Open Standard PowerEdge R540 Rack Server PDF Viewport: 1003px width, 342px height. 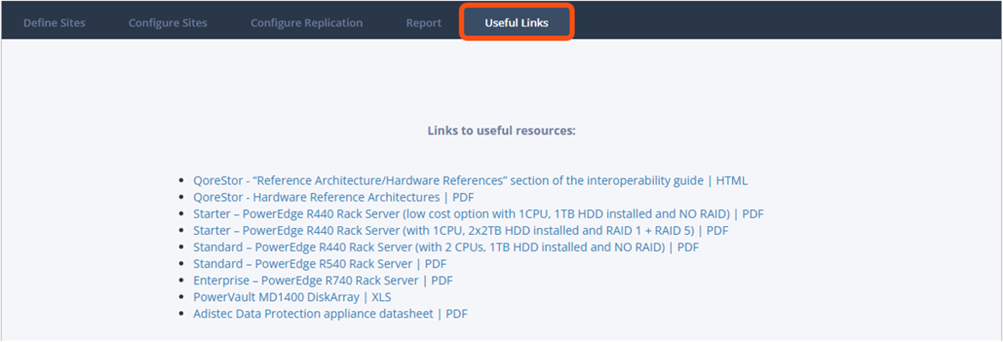click(320, 264)
